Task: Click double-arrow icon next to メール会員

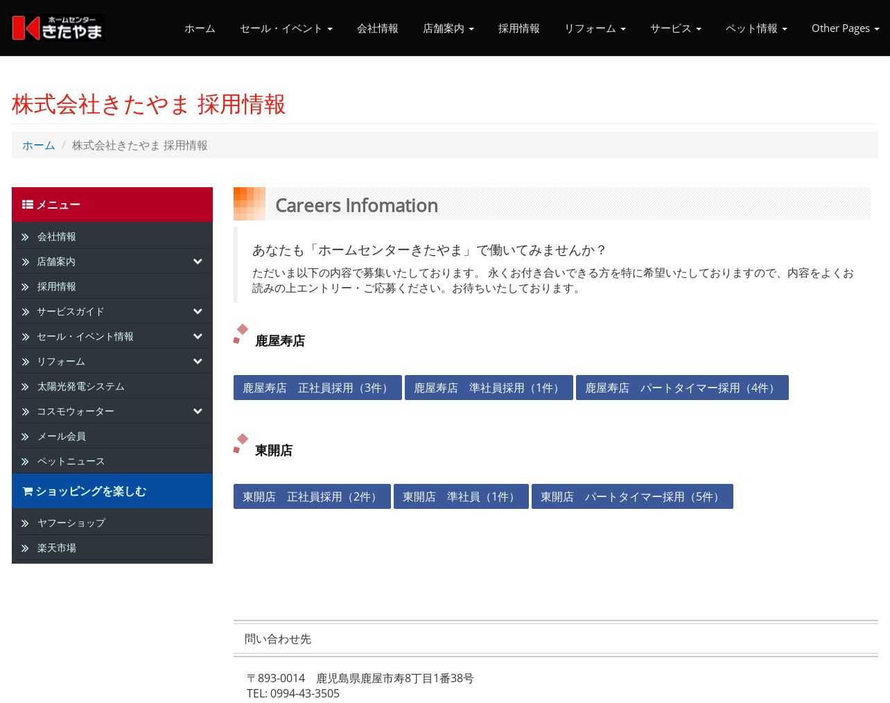Action: [25, 437]
